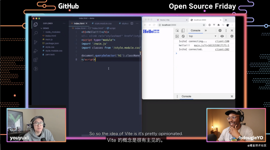Open the media control icon in Chrome toolbar
Screen dimensions: 270x150
coord(223,25)
